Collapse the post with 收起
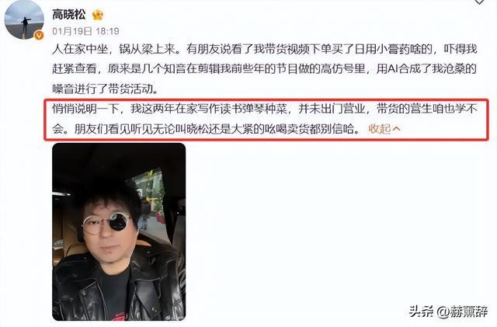497x327 pixels. click(x=380, y=129)
